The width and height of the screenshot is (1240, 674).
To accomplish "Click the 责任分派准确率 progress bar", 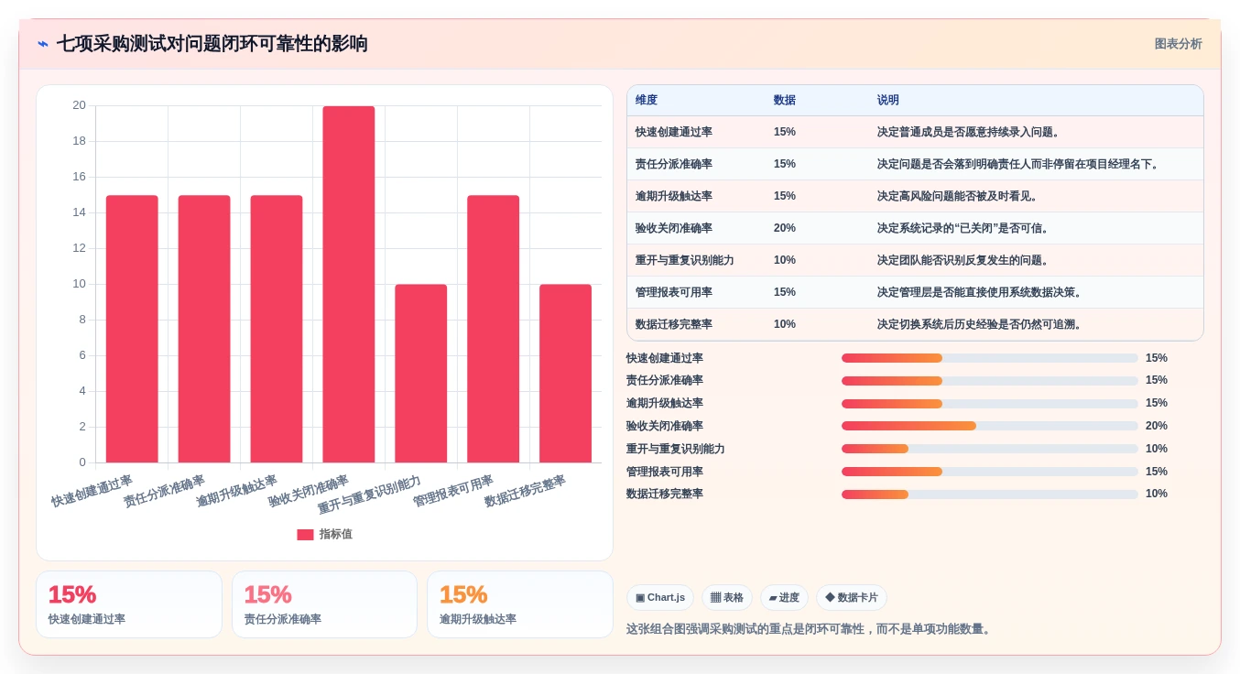I will pos(990,381).
